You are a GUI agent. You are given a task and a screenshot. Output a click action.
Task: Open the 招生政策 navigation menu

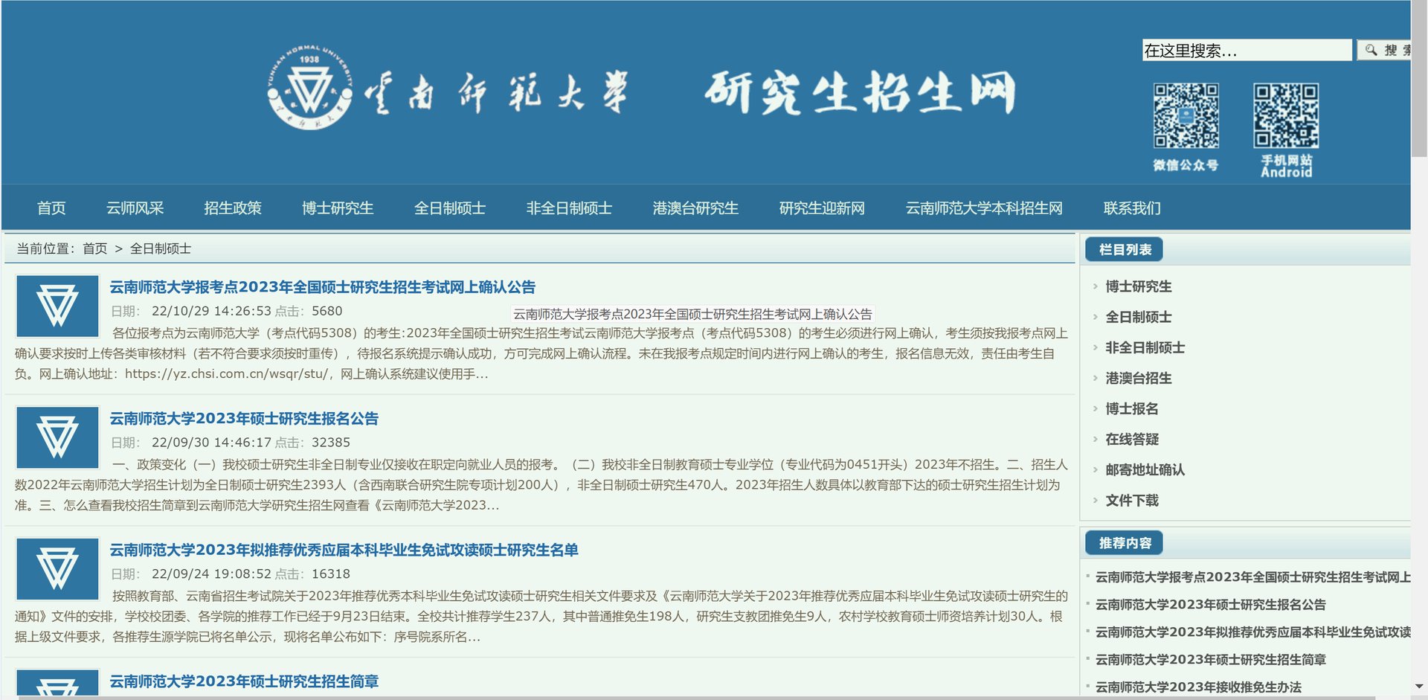[233, 208]
